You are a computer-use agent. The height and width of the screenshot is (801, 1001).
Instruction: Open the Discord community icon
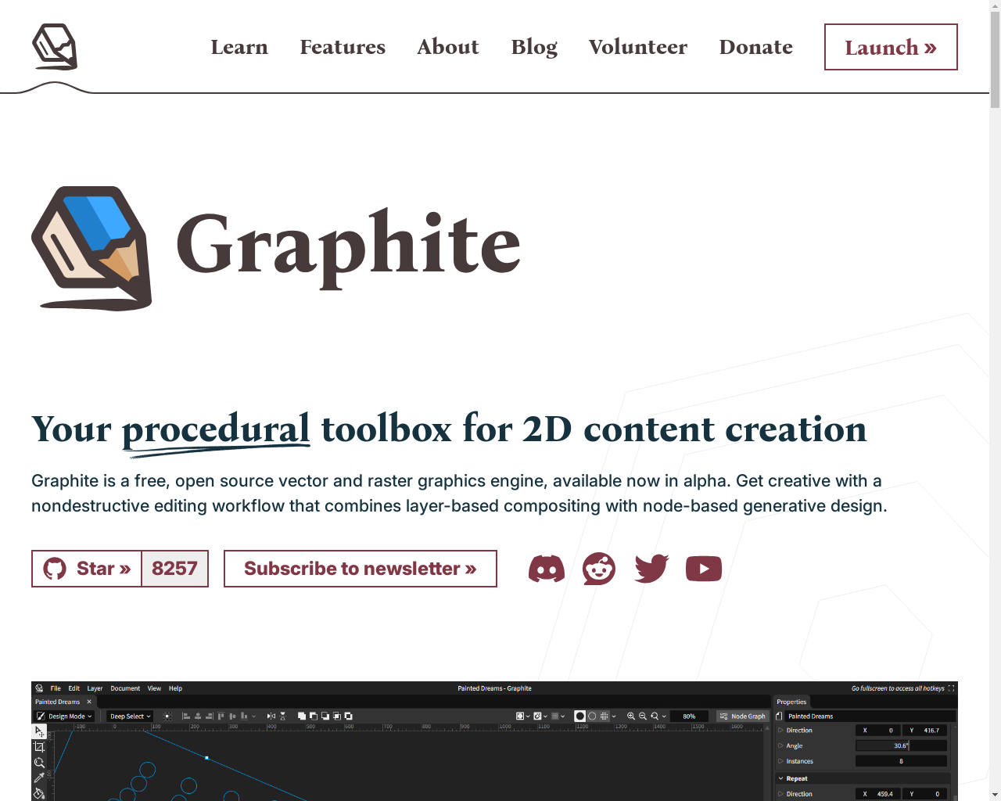547,569
